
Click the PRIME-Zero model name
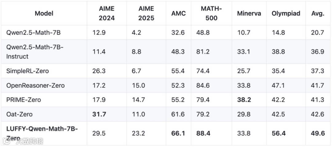tap(24, 100)
